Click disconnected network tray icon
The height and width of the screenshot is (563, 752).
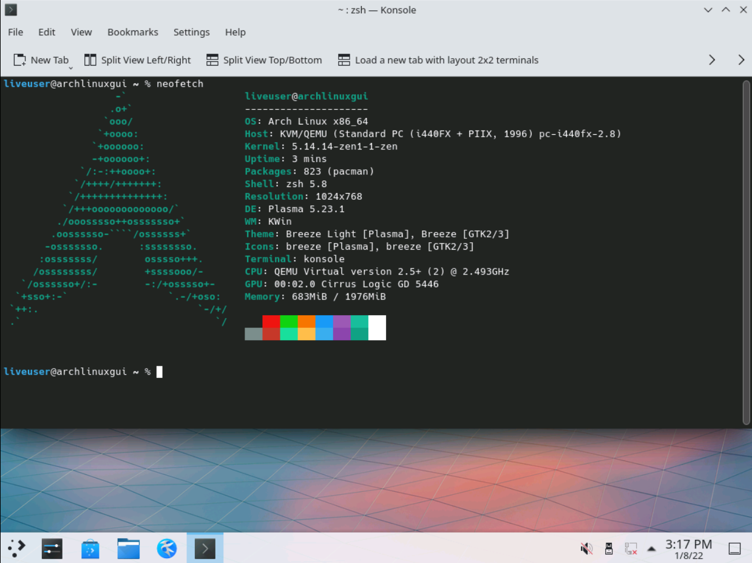tap(631, 549)
